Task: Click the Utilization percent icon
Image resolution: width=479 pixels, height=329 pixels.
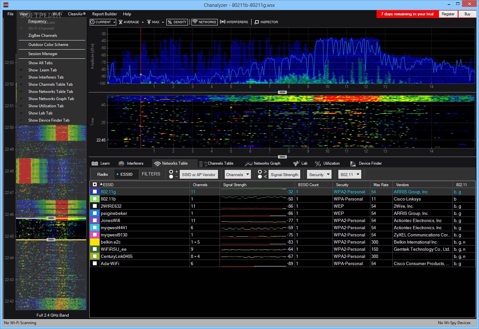Action: 318,163
